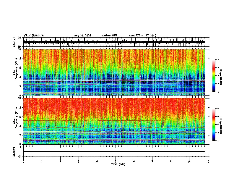
Task: Click the "ch.3(V)" axis label
Action: (x=14, y=152)
